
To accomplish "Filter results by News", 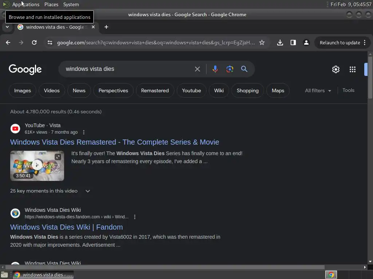I will [x=79, y=90].
